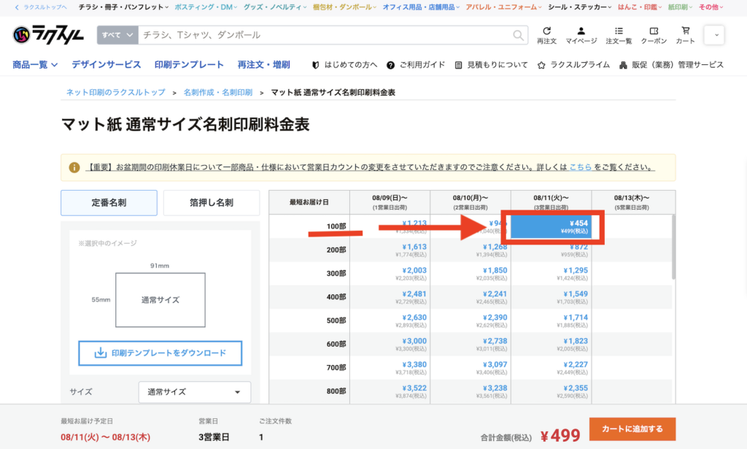Click the price table scrollbar
747x449 pixels.
point(673,247)
